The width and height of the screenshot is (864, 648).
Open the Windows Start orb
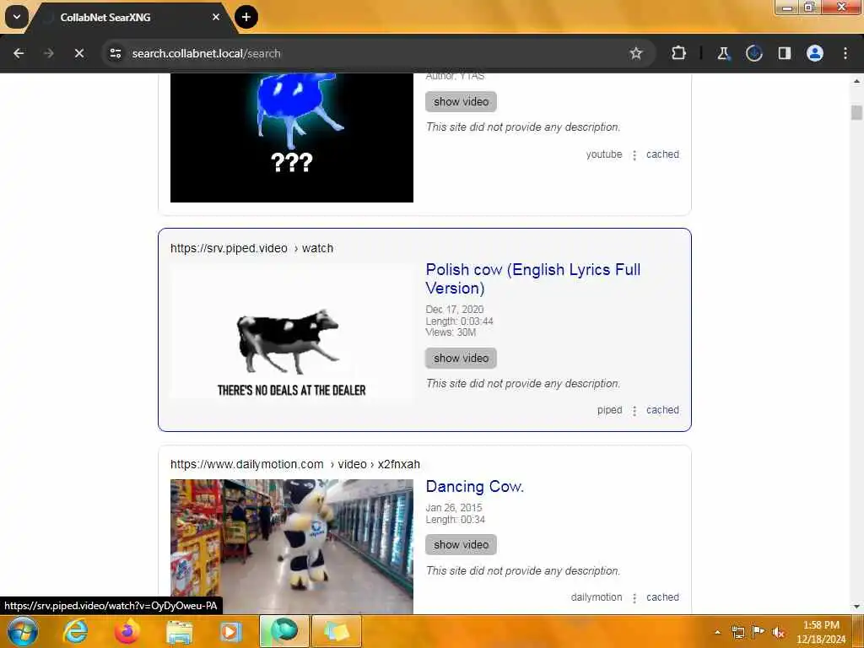pos(22,631)
